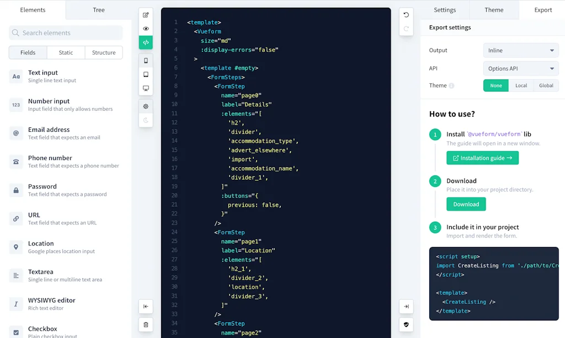Undo the last change
This screenshot has width=565, height=338.
(x=406, y=15)
